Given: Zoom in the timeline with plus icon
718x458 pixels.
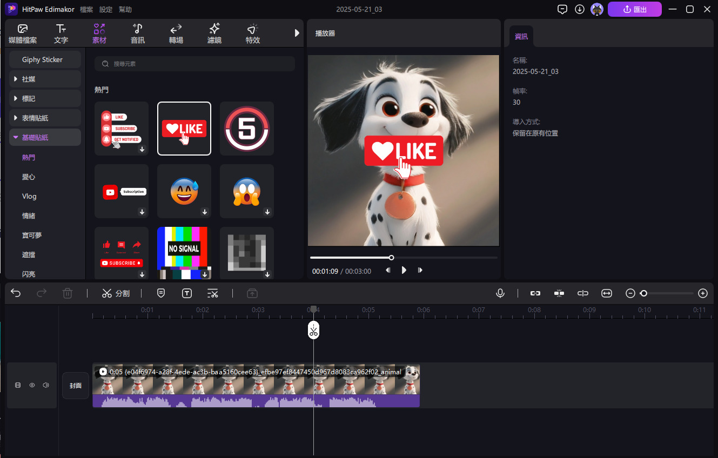Looking at the screenshot, I should [703, 293].
